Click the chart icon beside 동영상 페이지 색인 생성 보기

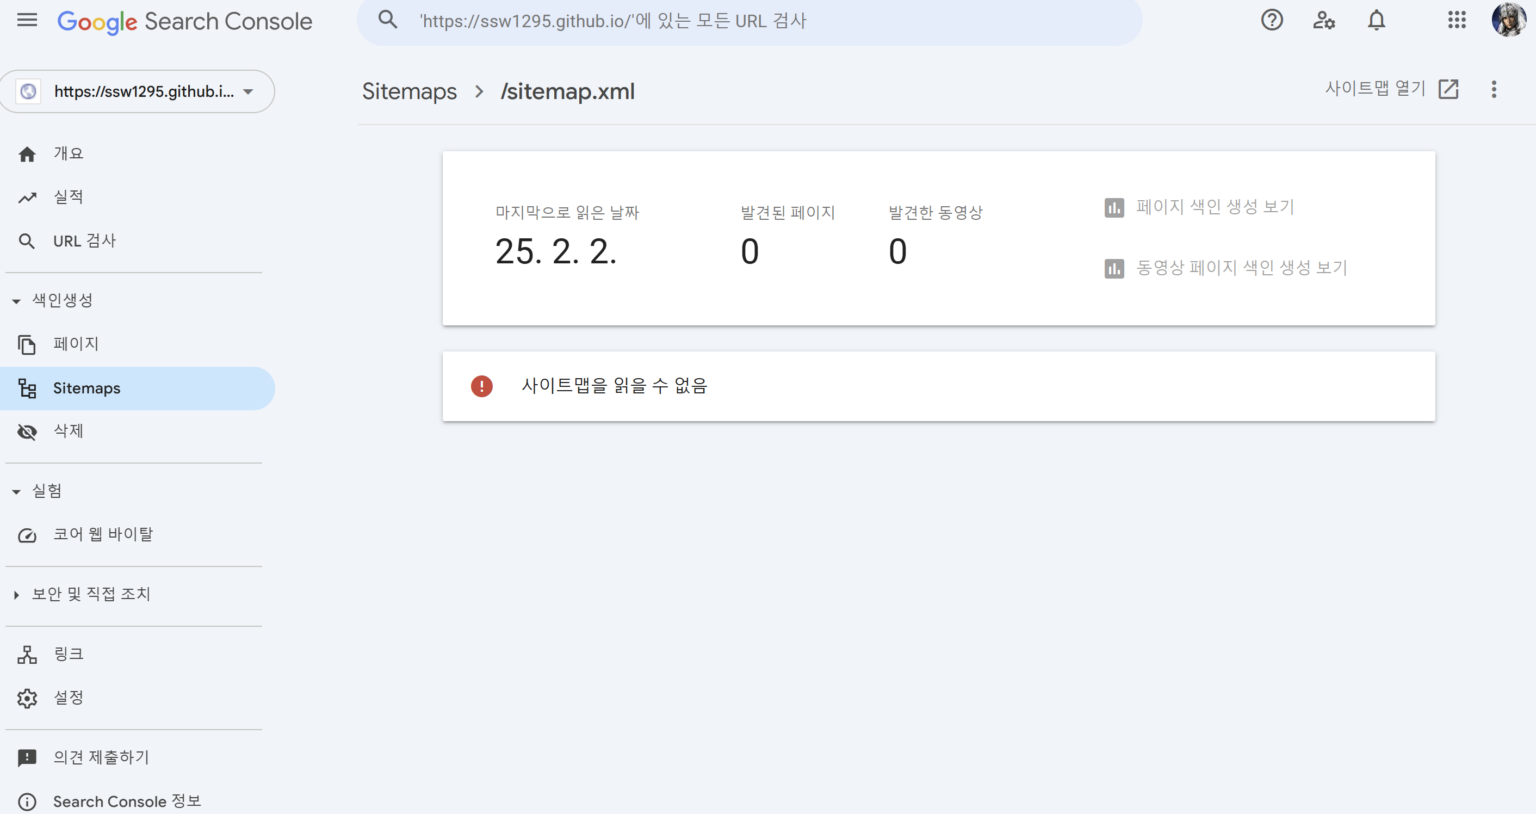[x=1114, y=268]
